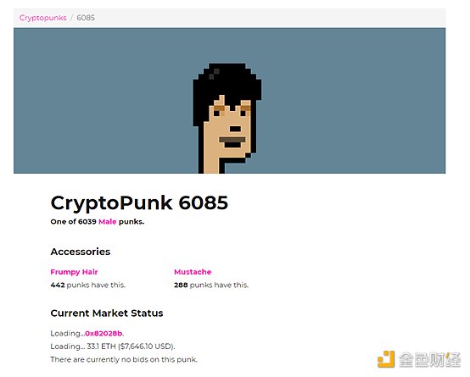
Task: Click the CryptoPunk 6085 title heading
Action: [139, 202]
